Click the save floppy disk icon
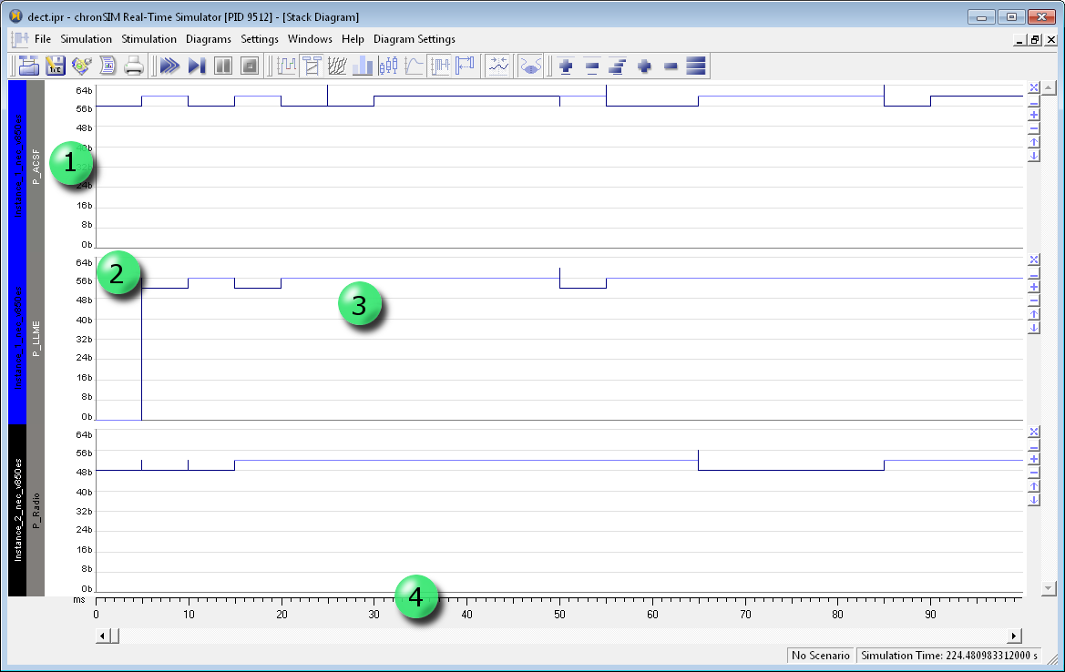 (x=55, y=66)
